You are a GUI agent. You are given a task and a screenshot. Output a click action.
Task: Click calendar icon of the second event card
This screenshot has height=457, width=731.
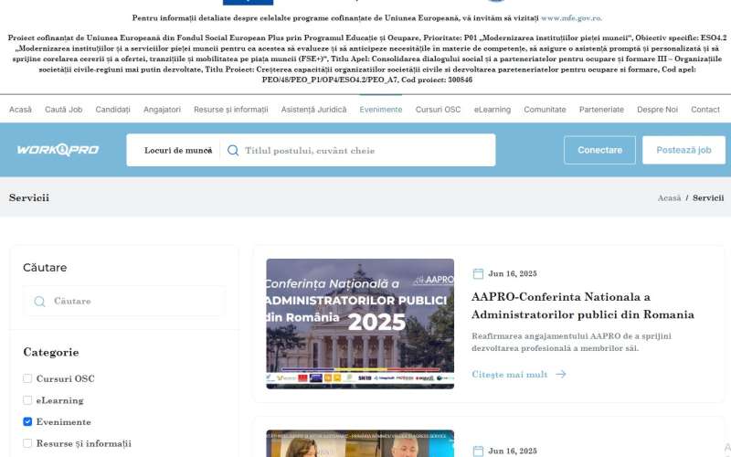click(x=478, y=451)
